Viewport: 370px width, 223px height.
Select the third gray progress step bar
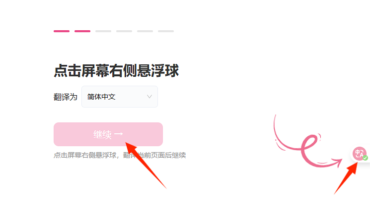click(x=103, y=31)
